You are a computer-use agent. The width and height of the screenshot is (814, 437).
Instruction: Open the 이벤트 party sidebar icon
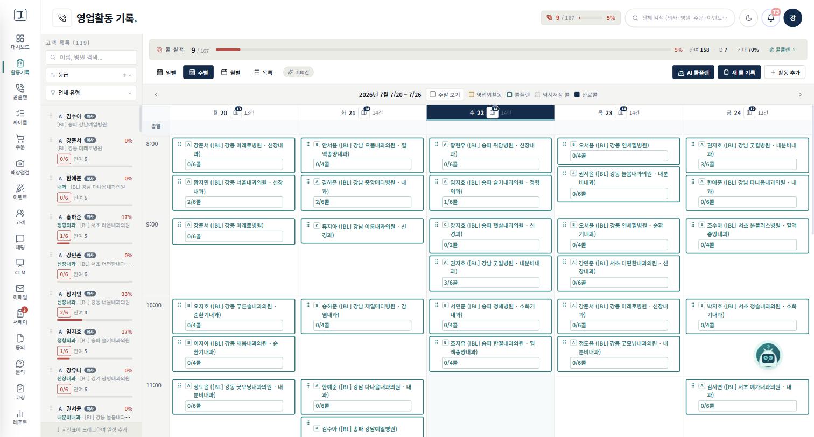tap(20, 192)
